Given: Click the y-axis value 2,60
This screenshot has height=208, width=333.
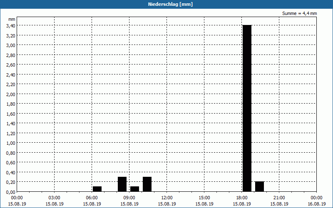Looking at the screenshot, I should pyautogui.click(x=11, y=65).
